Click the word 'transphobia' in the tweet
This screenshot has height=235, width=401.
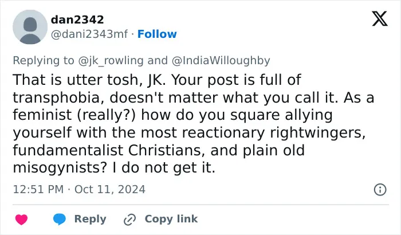[58, 98]
